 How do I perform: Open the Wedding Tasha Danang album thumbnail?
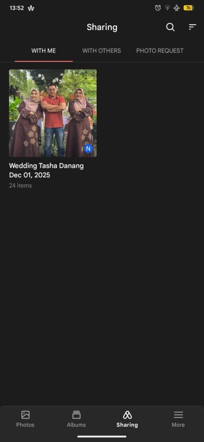click(53, 113)
